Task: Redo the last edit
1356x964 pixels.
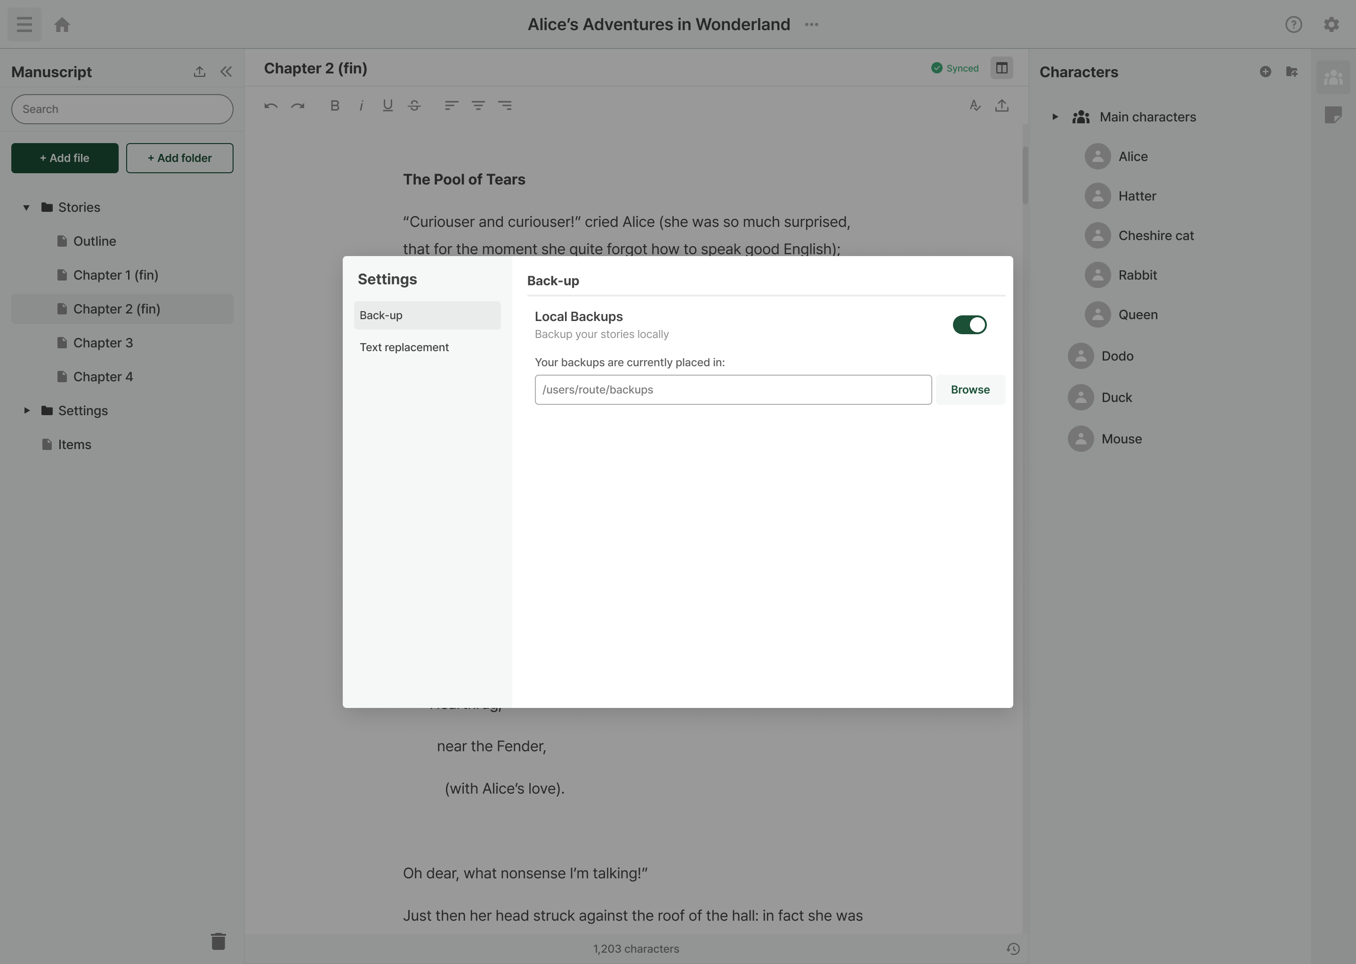Action: [298, 105]
